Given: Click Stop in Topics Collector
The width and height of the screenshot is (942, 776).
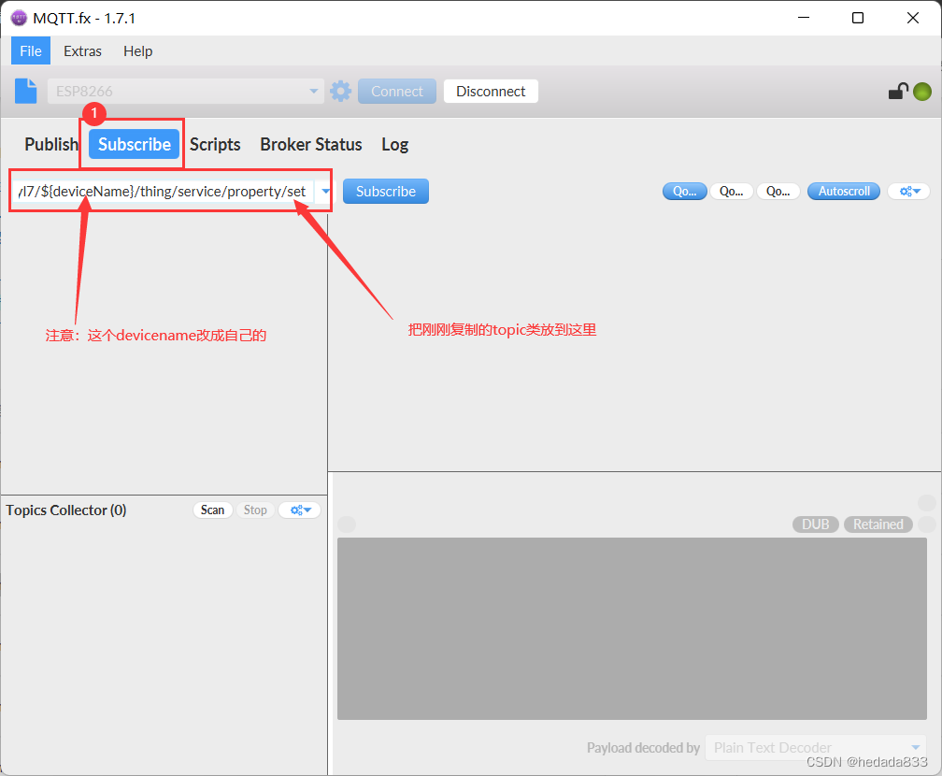Looking at the screenshot, I should (255, 510).
